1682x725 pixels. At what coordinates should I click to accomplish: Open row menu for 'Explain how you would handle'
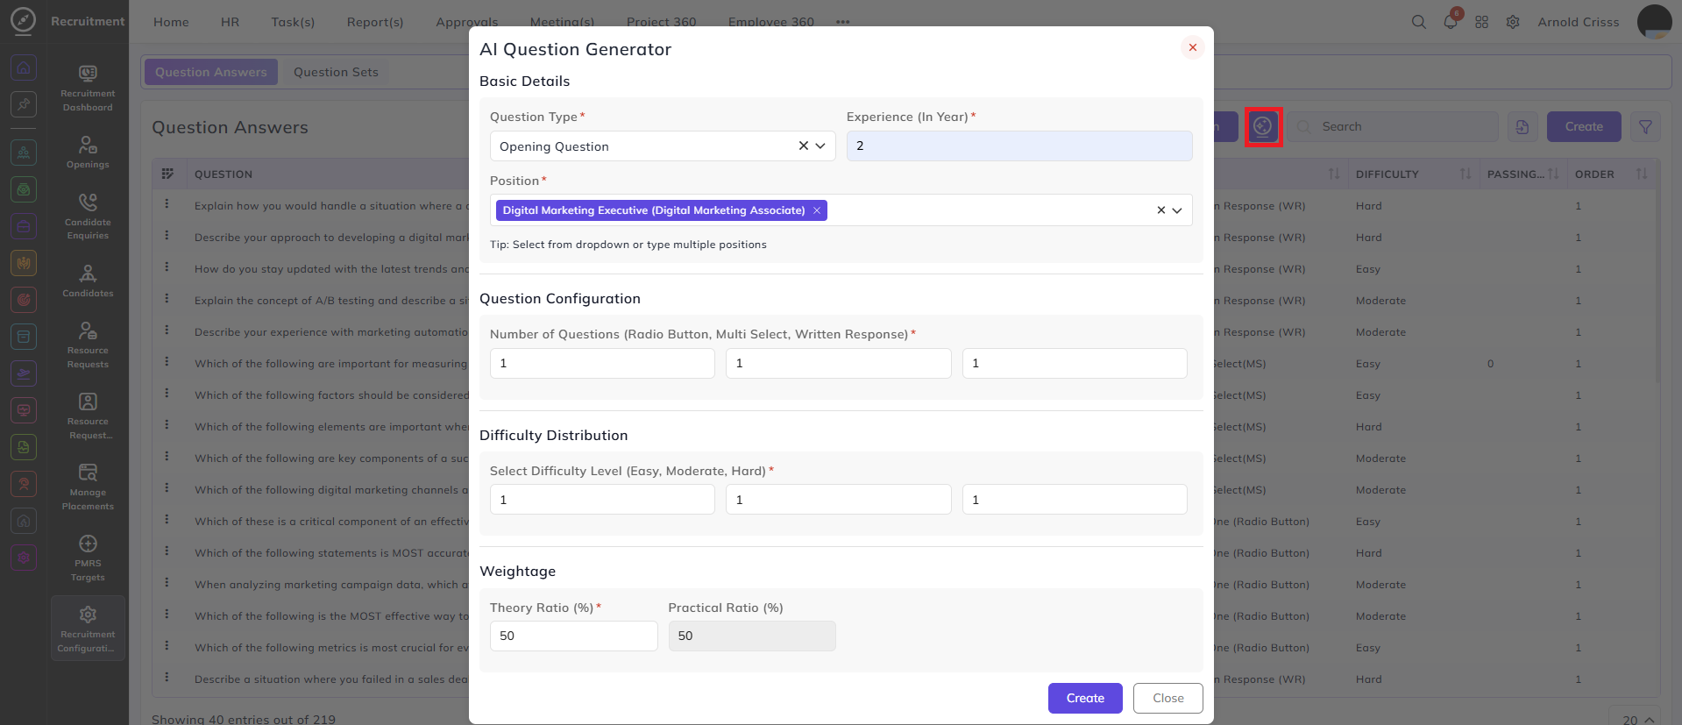(167, 204)
